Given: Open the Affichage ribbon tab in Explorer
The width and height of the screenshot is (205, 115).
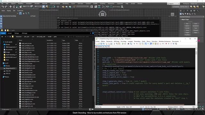Looking at the screenshot, I should (x=24, y=33).
